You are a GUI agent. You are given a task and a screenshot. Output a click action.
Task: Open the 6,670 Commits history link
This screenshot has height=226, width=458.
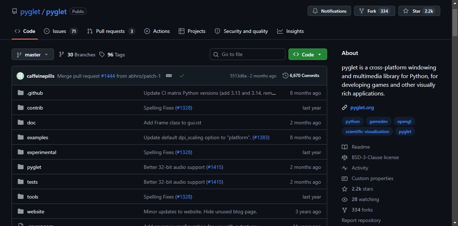point(301,76)
